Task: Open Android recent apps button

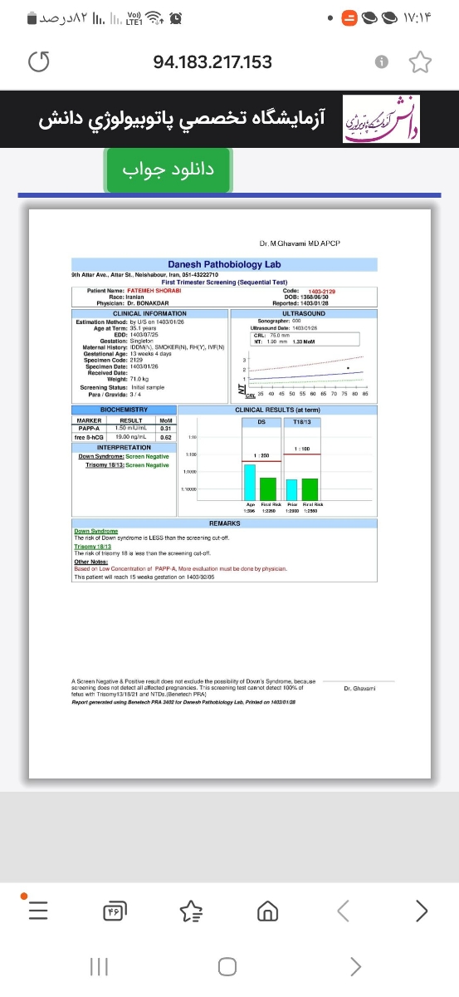Action: click(x=99, y=965)
